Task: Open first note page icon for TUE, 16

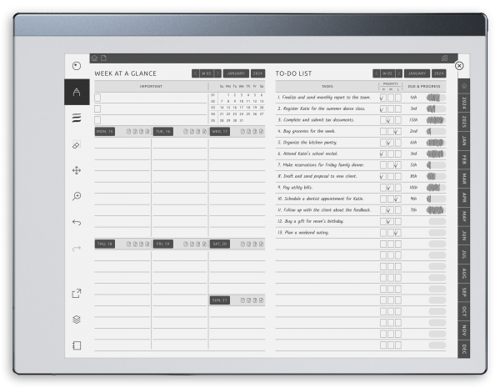Action: (186, 132)
